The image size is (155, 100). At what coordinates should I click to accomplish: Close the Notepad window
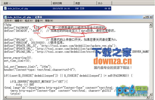[x=151, y=17]
